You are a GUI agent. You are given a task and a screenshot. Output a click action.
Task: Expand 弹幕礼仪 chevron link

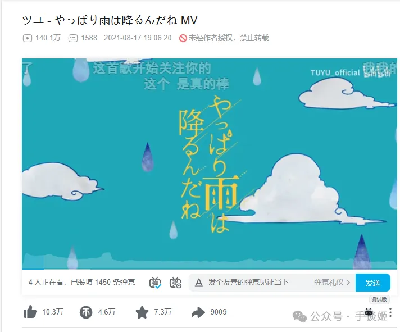(332, 282)
